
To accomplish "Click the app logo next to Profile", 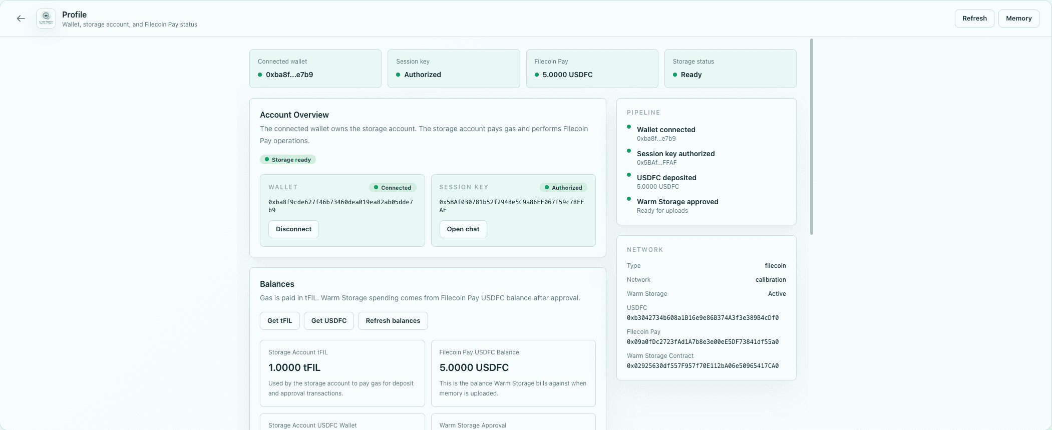I will click(46, 19).
